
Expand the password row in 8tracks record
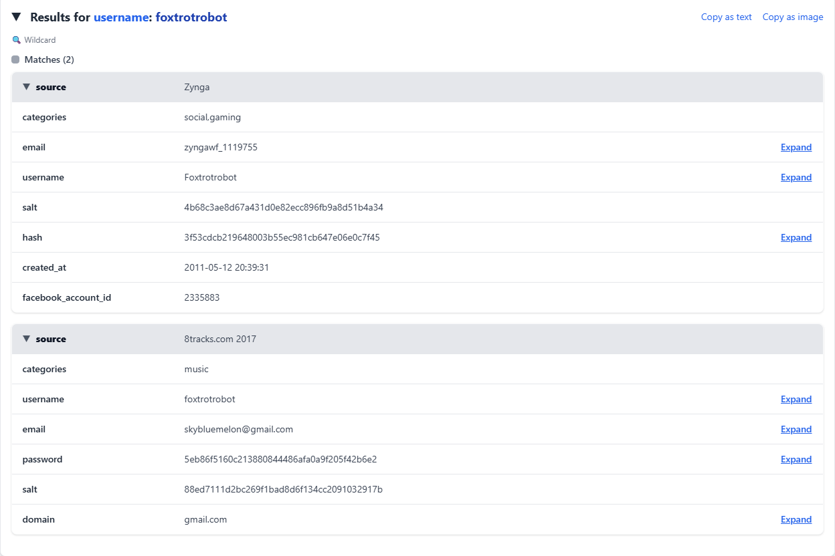click(796, 460)
